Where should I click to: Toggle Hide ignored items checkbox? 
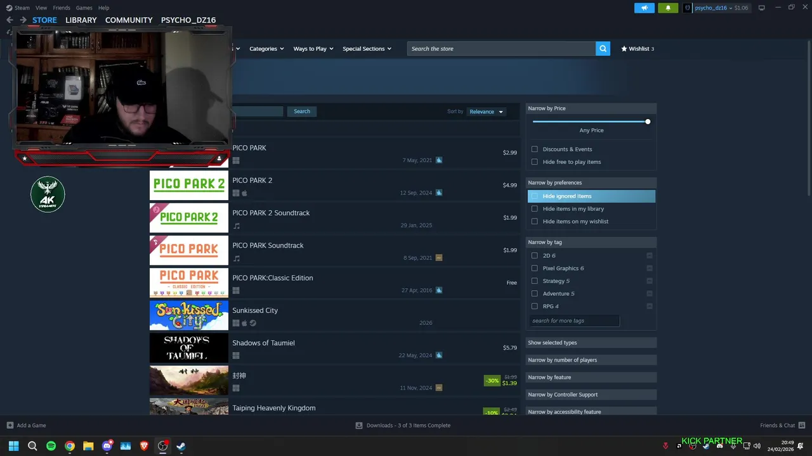point(535,196)
